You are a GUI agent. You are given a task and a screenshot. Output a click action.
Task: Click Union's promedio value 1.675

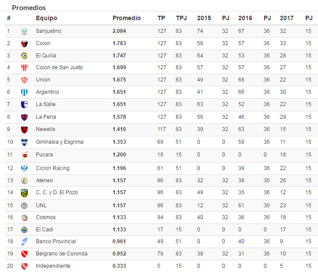119,79
